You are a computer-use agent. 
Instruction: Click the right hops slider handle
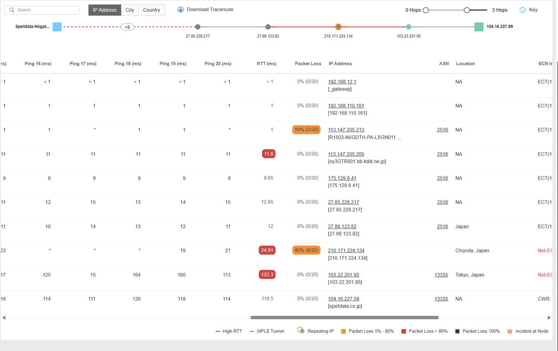pos(467,10)
